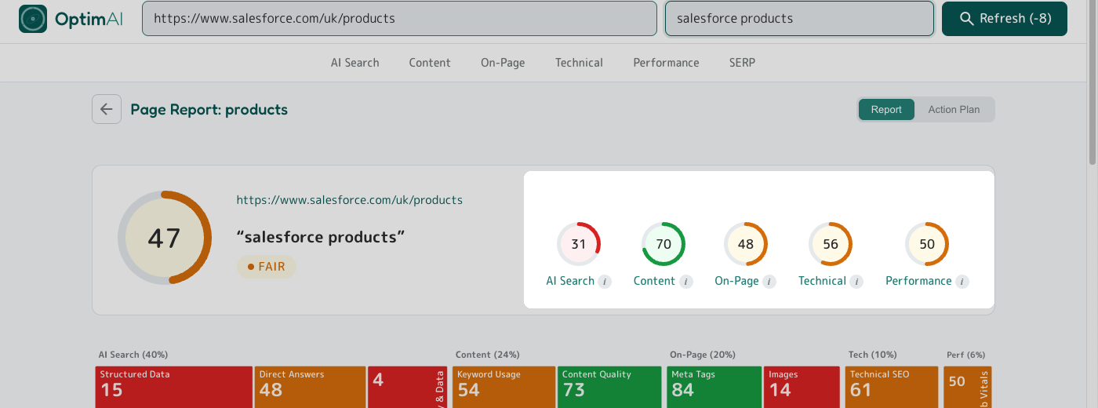Click the FAIR rating badge
This screenshot has width=1098, height=408.
[267, 267]
